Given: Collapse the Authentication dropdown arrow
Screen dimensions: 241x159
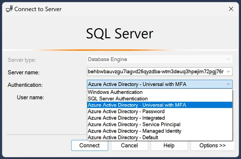Looking at the screenshot, I should click(x=228, y=84).
